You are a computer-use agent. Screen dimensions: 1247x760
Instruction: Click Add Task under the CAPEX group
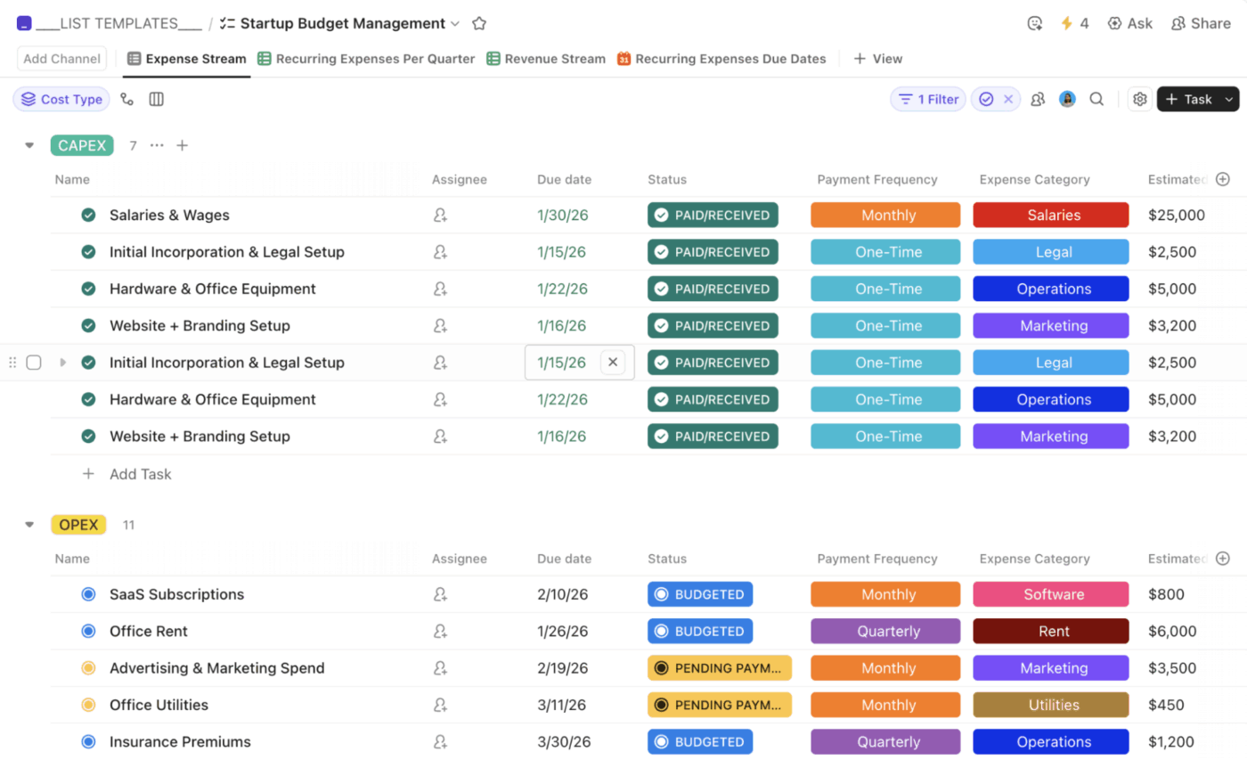coord(127,473)
